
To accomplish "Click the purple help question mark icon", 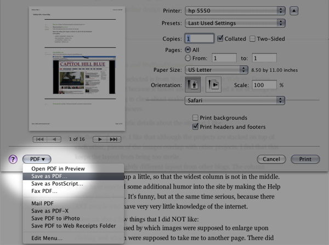I will (13, 159).
